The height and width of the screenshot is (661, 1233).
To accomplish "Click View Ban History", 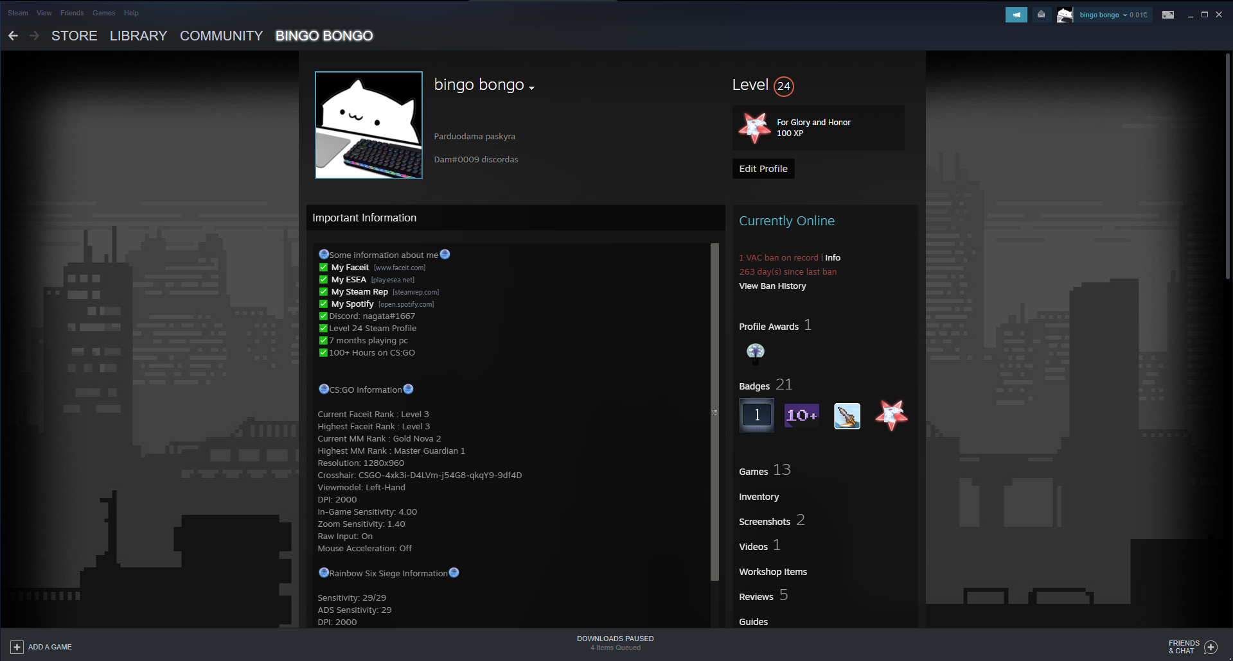I will click(772, 286).
